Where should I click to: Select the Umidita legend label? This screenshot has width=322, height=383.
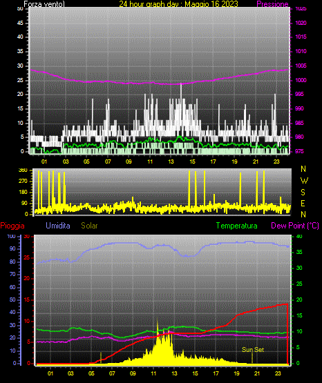58,226
